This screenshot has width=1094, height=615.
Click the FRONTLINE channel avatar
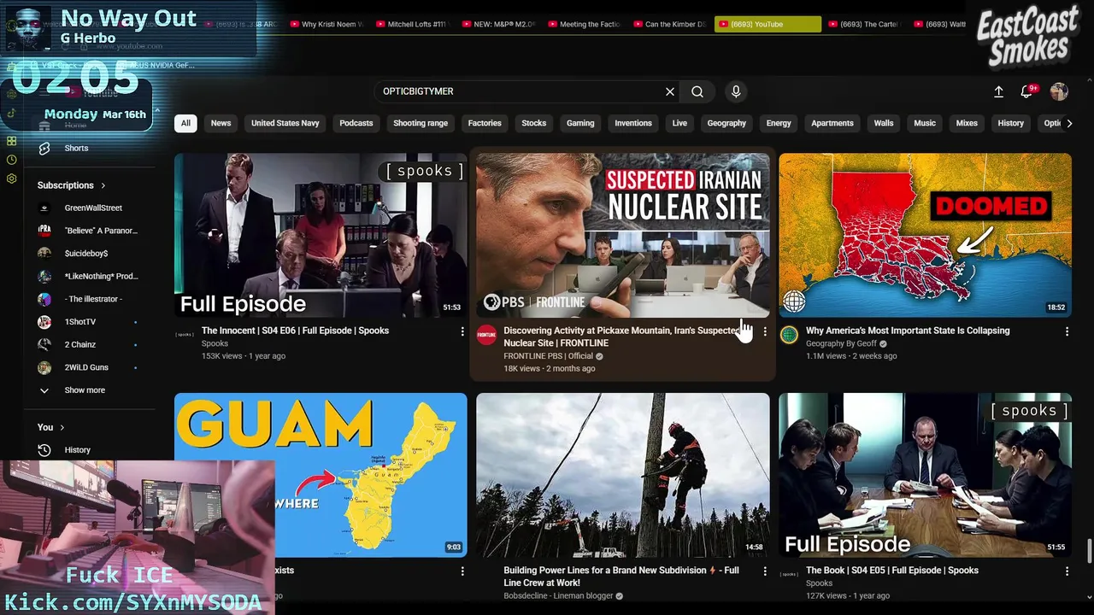click(x=486, y=335)
